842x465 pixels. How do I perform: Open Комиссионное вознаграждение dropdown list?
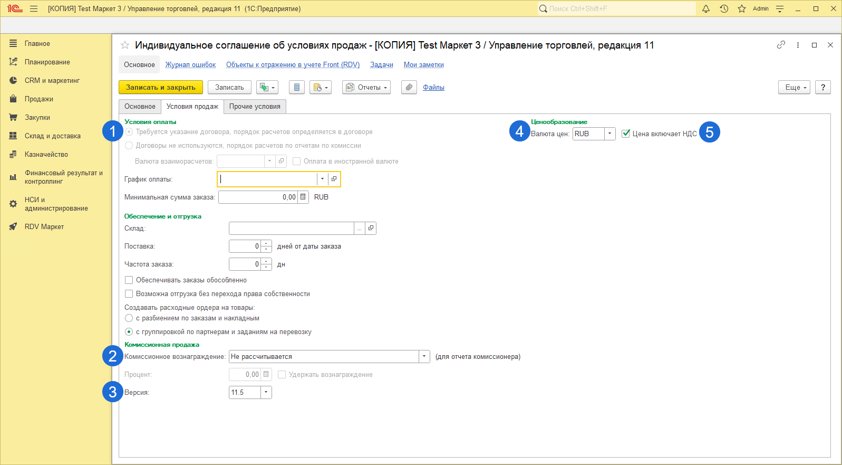pos(424,357)
